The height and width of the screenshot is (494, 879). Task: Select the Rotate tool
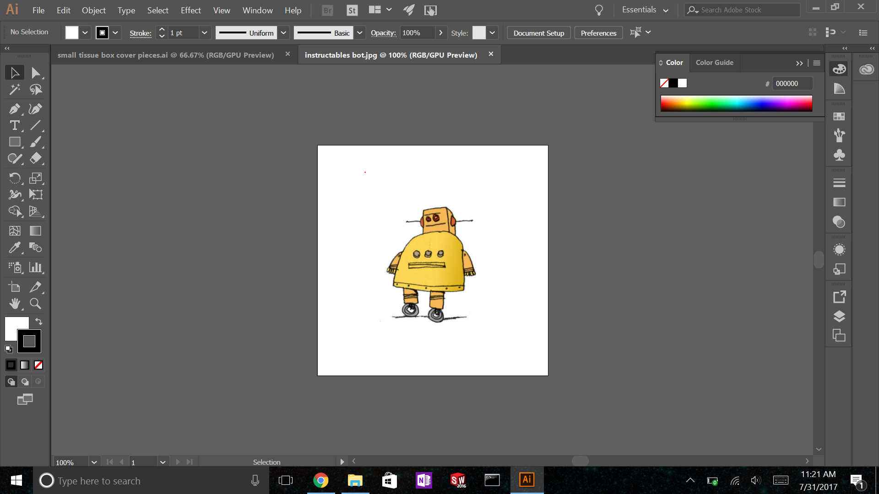pyautogui.click(x=15, y=178)
